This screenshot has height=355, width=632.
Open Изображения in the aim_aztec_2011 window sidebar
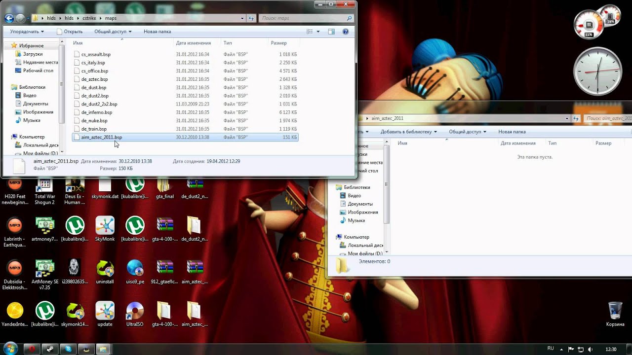362,212
